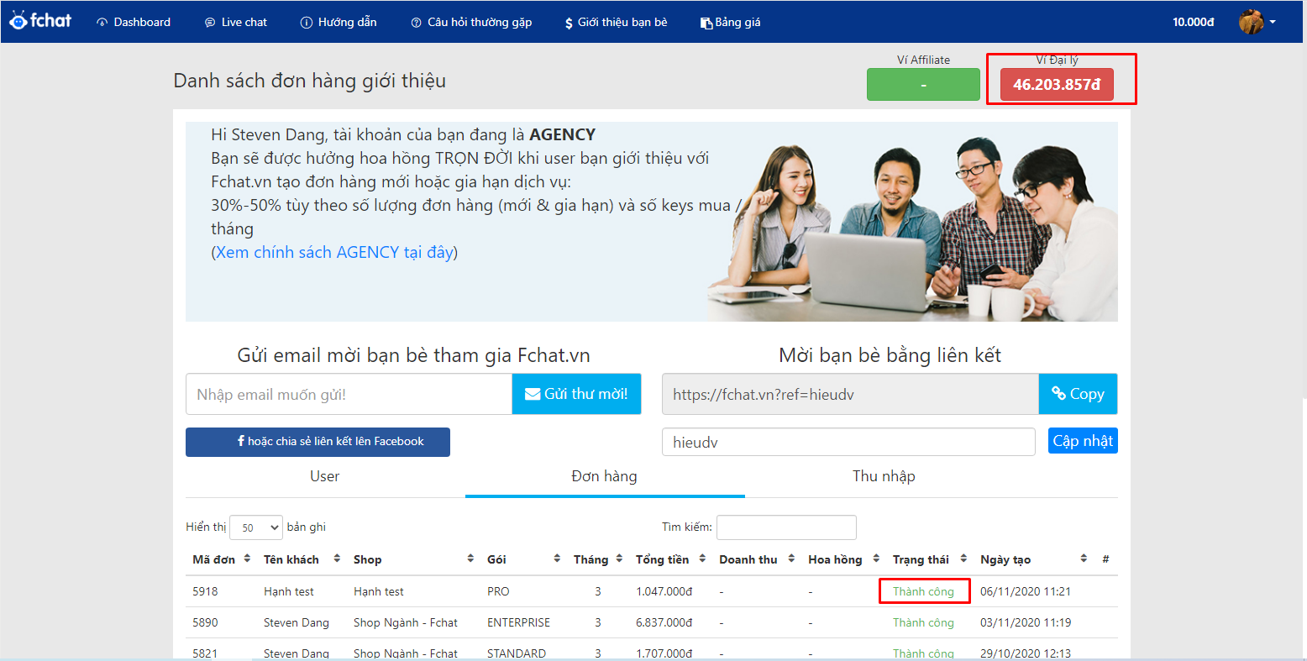Open the user avatar menu
Image resolution: width=1307 pixels, height=661 pixels.
click(1251, 22)
